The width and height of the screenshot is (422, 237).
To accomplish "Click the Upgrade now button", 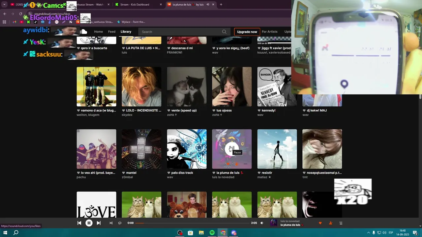I will pos(247,32).
